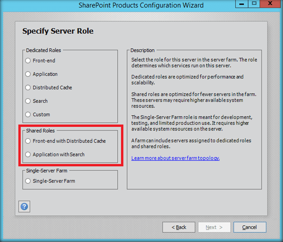Cancel the configuration wizard
283x242 pixels.
pyautogui.click(x=250, y=227)
